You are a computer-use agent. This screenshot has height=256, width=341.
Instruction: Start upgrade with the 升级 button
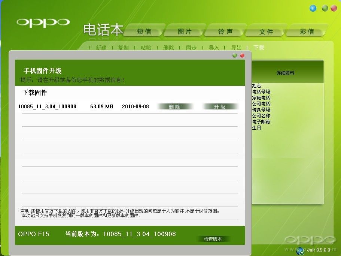point(220,107)
